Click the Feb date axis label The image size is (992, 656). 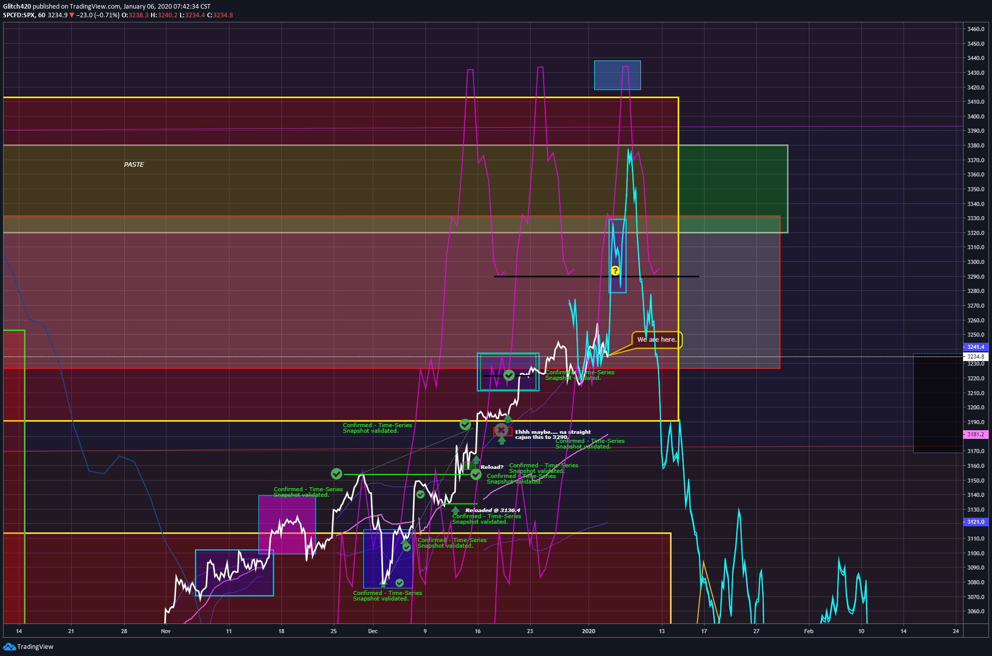click(x=808, y=631)
